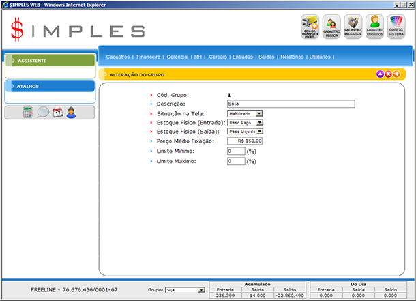Launch the calculator shortcut icon

[x=28, y=113]
